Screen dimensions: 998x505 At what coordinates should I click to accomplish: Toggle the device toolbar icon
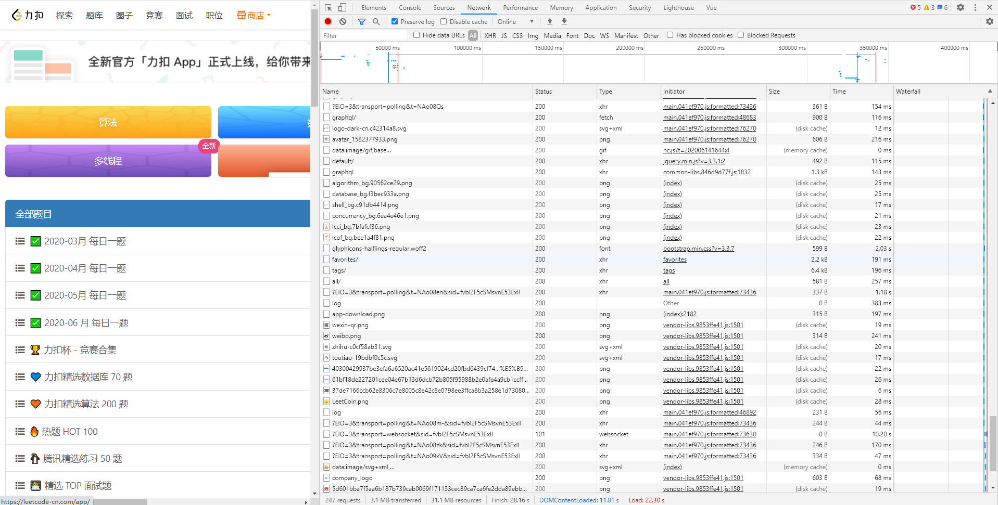(x=342, y=7)
